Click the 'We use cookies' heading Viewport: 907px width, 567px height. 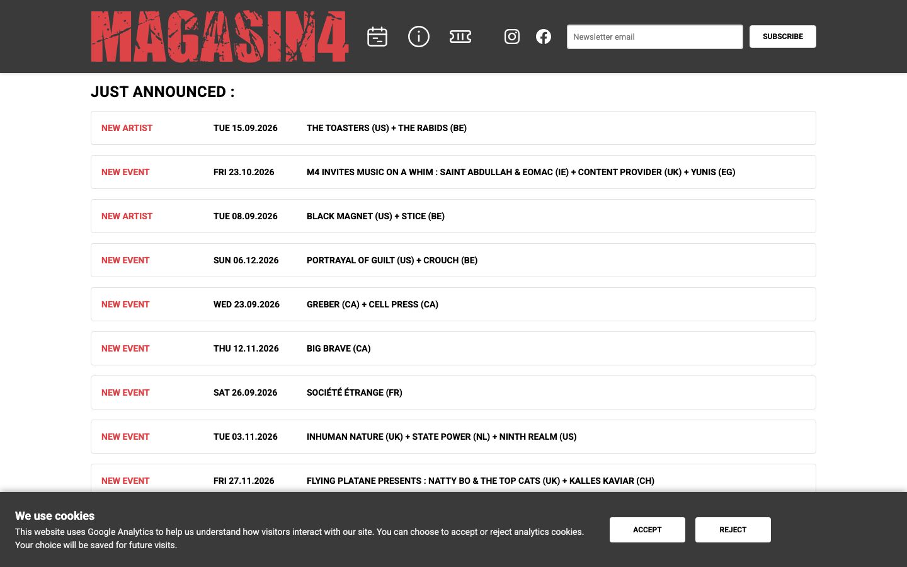coord(55,516)
